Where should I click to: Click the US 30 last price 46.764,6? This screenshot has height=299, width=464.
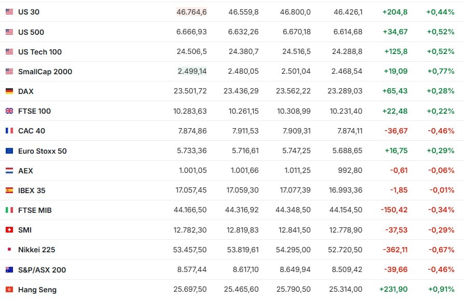coord(192,12)
